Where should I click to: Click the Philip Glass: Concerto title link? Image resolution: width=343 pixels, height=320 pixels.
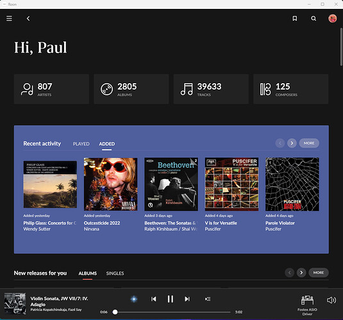[50, 223]
